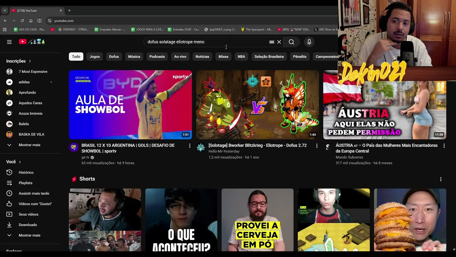Image resolution: width=456 pixels, height=257 pixels.
Task: Click the YouTube search input field
Action: coord(207,42)
